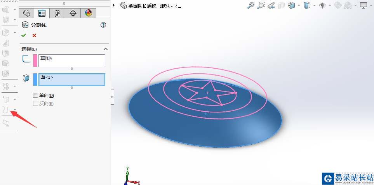Expand the Curves tool dropdown arrow
The height and width of the screenshot is (185, 374).
point(15,110)
